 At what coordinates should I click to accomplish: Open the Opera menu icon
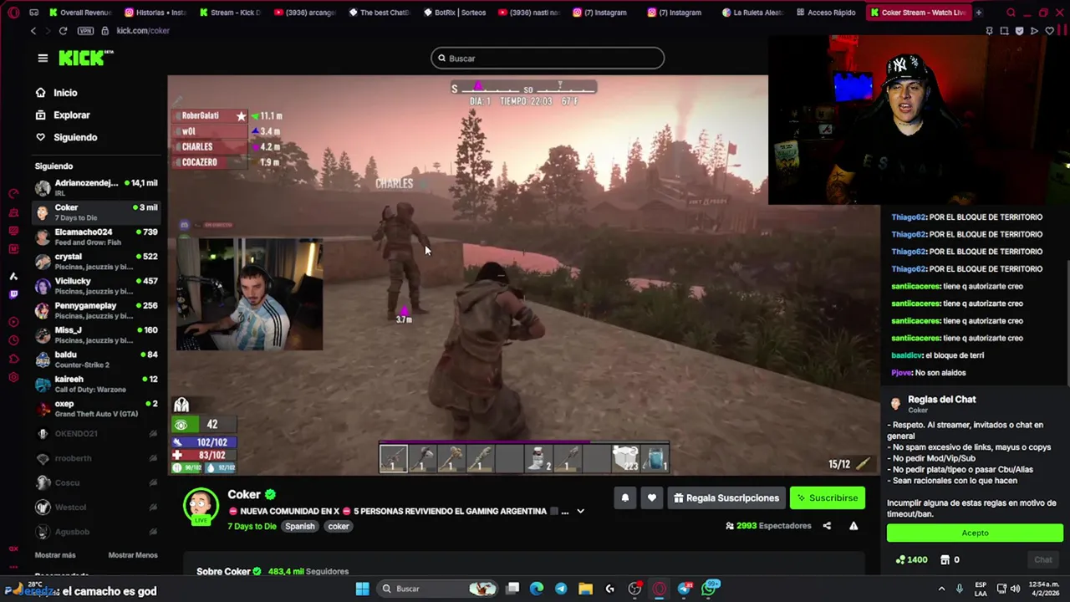click(x=13, y=13)
